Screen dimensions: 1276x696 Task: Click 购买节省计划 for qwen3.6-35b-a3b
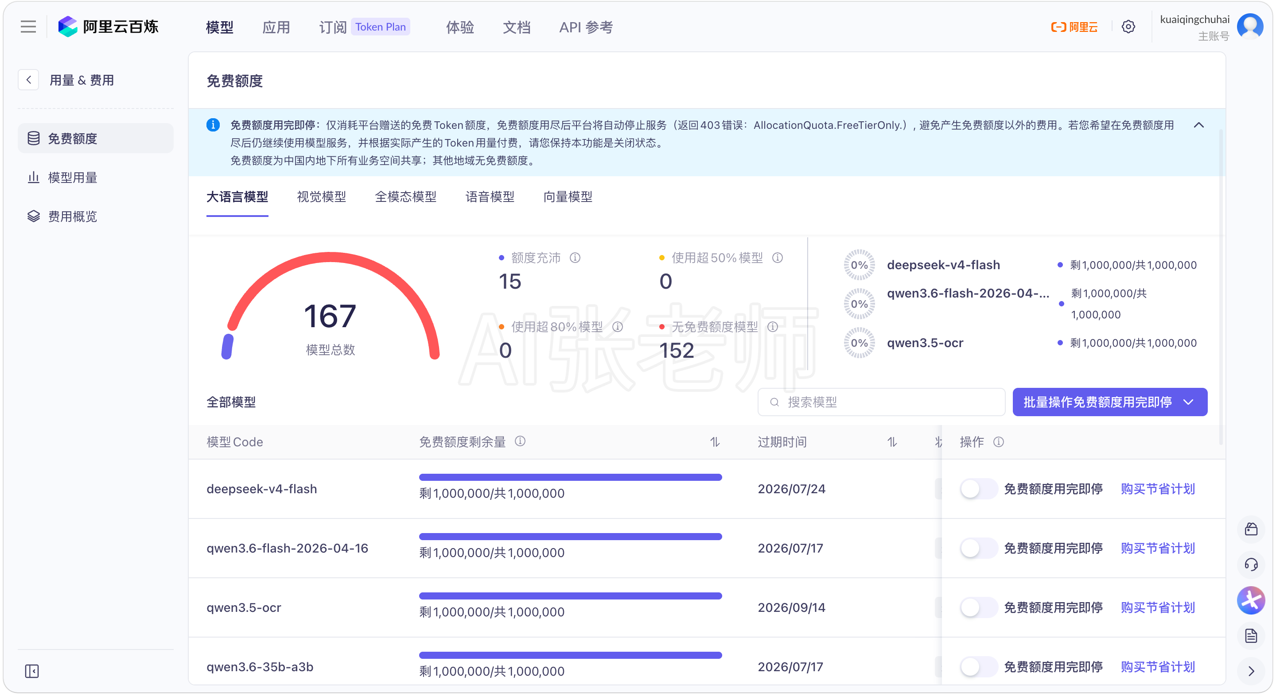point(1157,666)
